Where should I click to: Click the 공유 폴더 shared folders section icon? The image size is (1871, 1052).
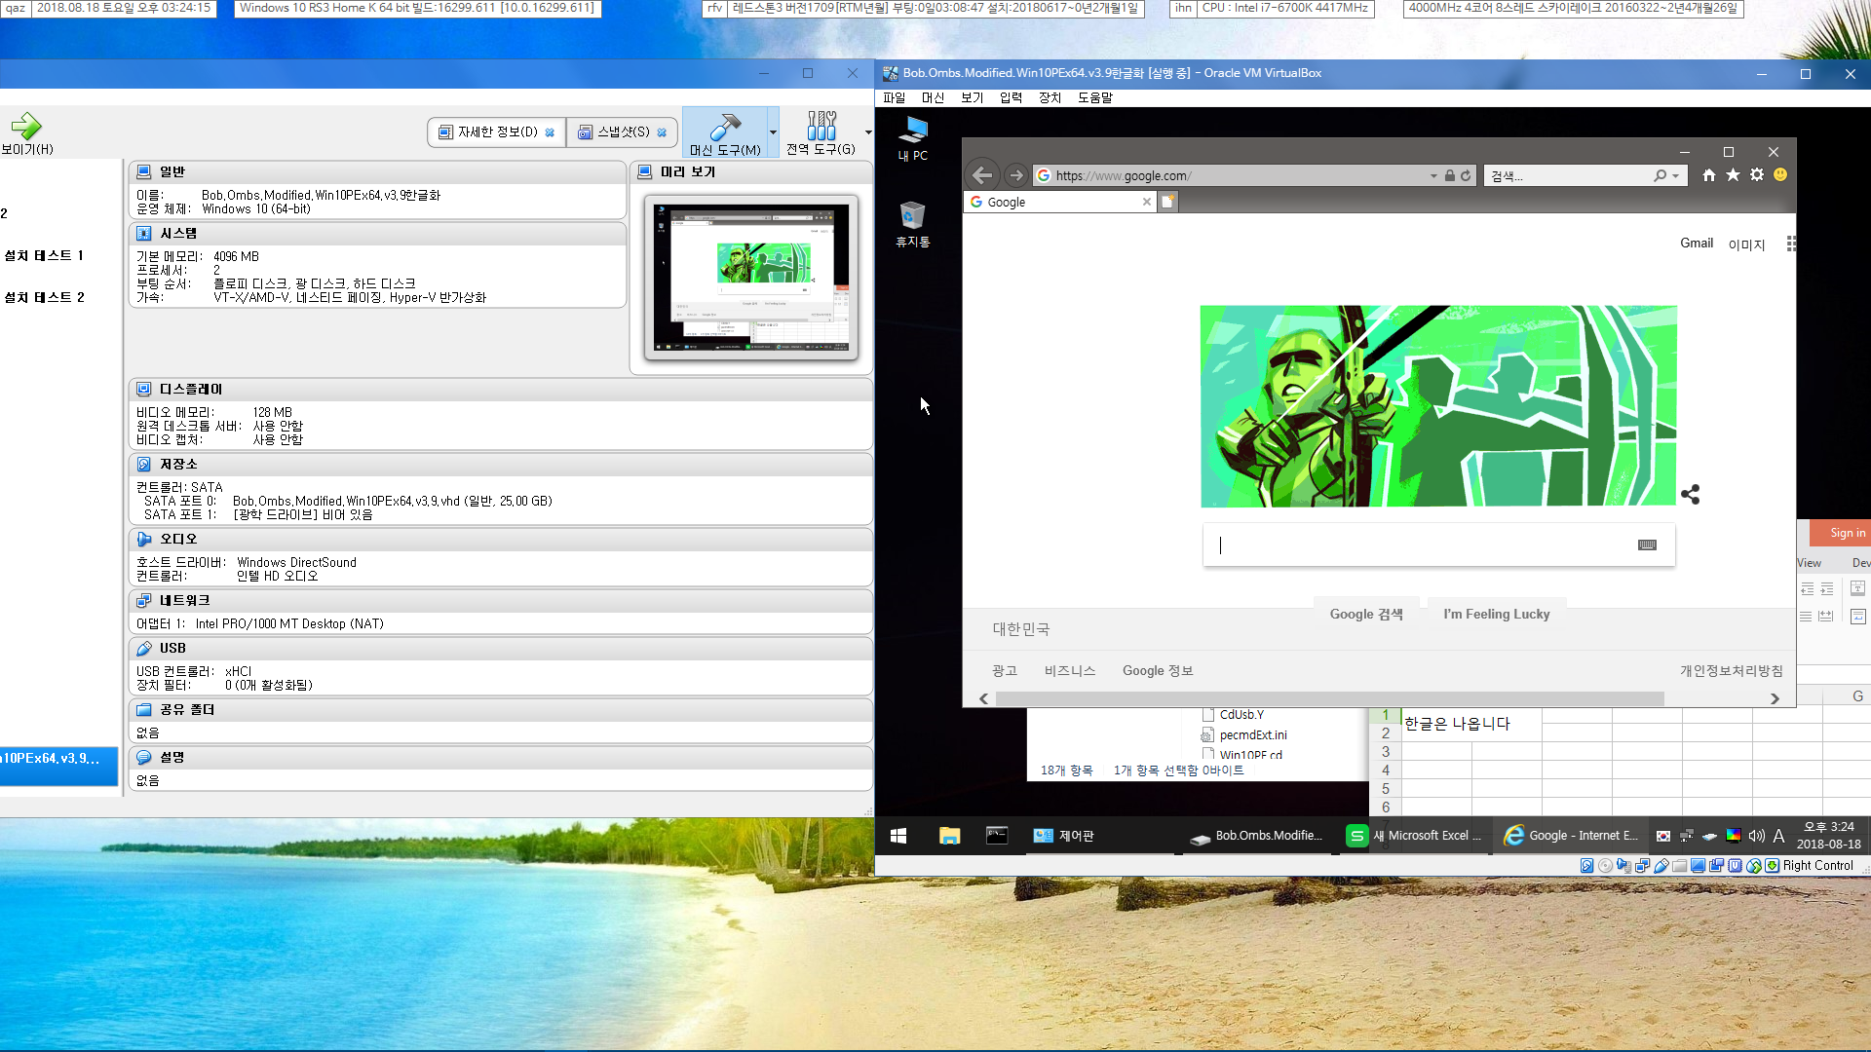(x=144, y=709)
